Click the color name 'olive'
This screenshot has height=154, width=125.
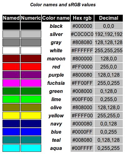coord(56,107)
